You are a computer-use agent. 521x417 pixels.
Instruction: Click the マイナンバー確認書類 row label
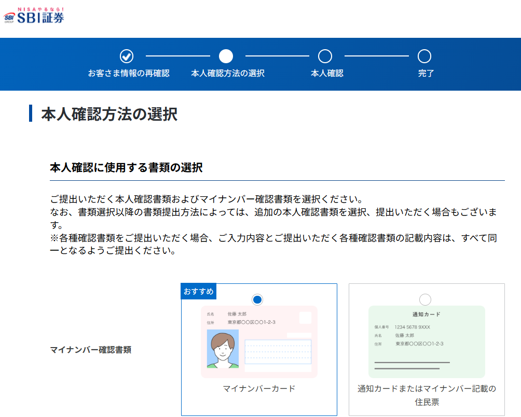[x=91, y=350]
